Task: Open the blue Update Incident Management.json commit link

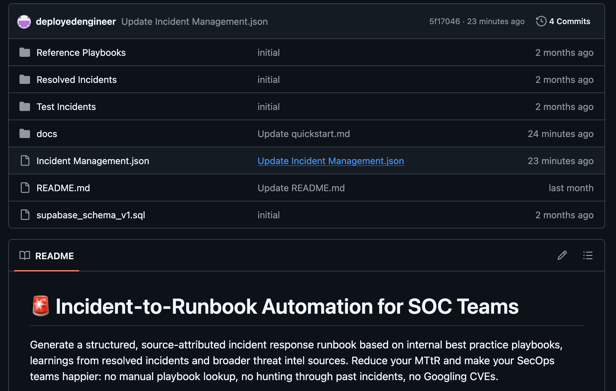Action: [331, 161]
